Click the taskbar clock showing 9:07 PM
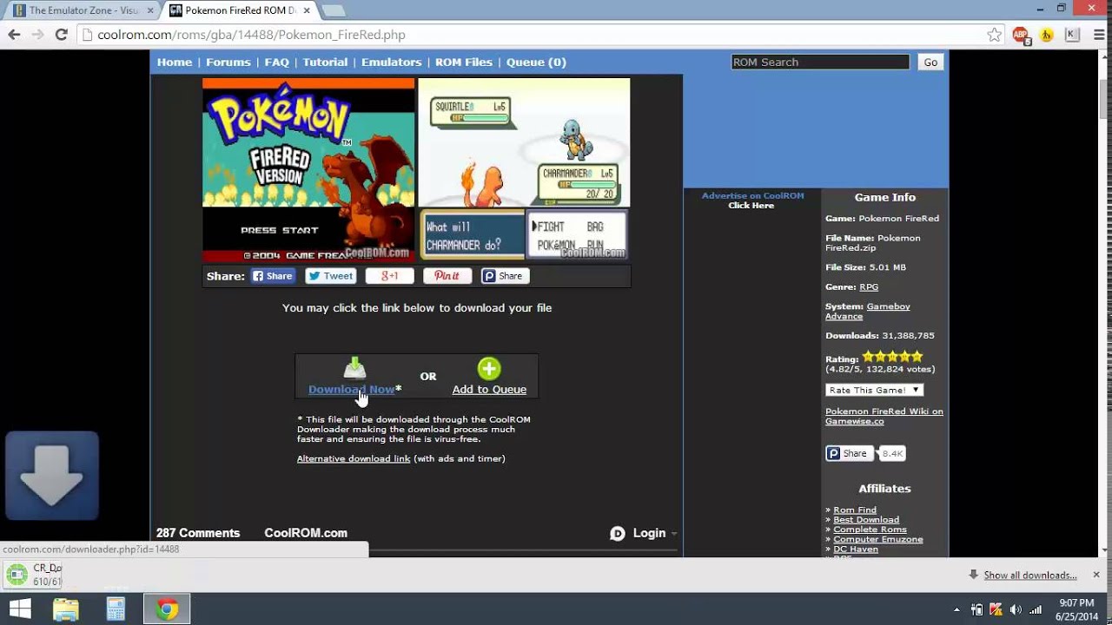 coord(1077,609)
